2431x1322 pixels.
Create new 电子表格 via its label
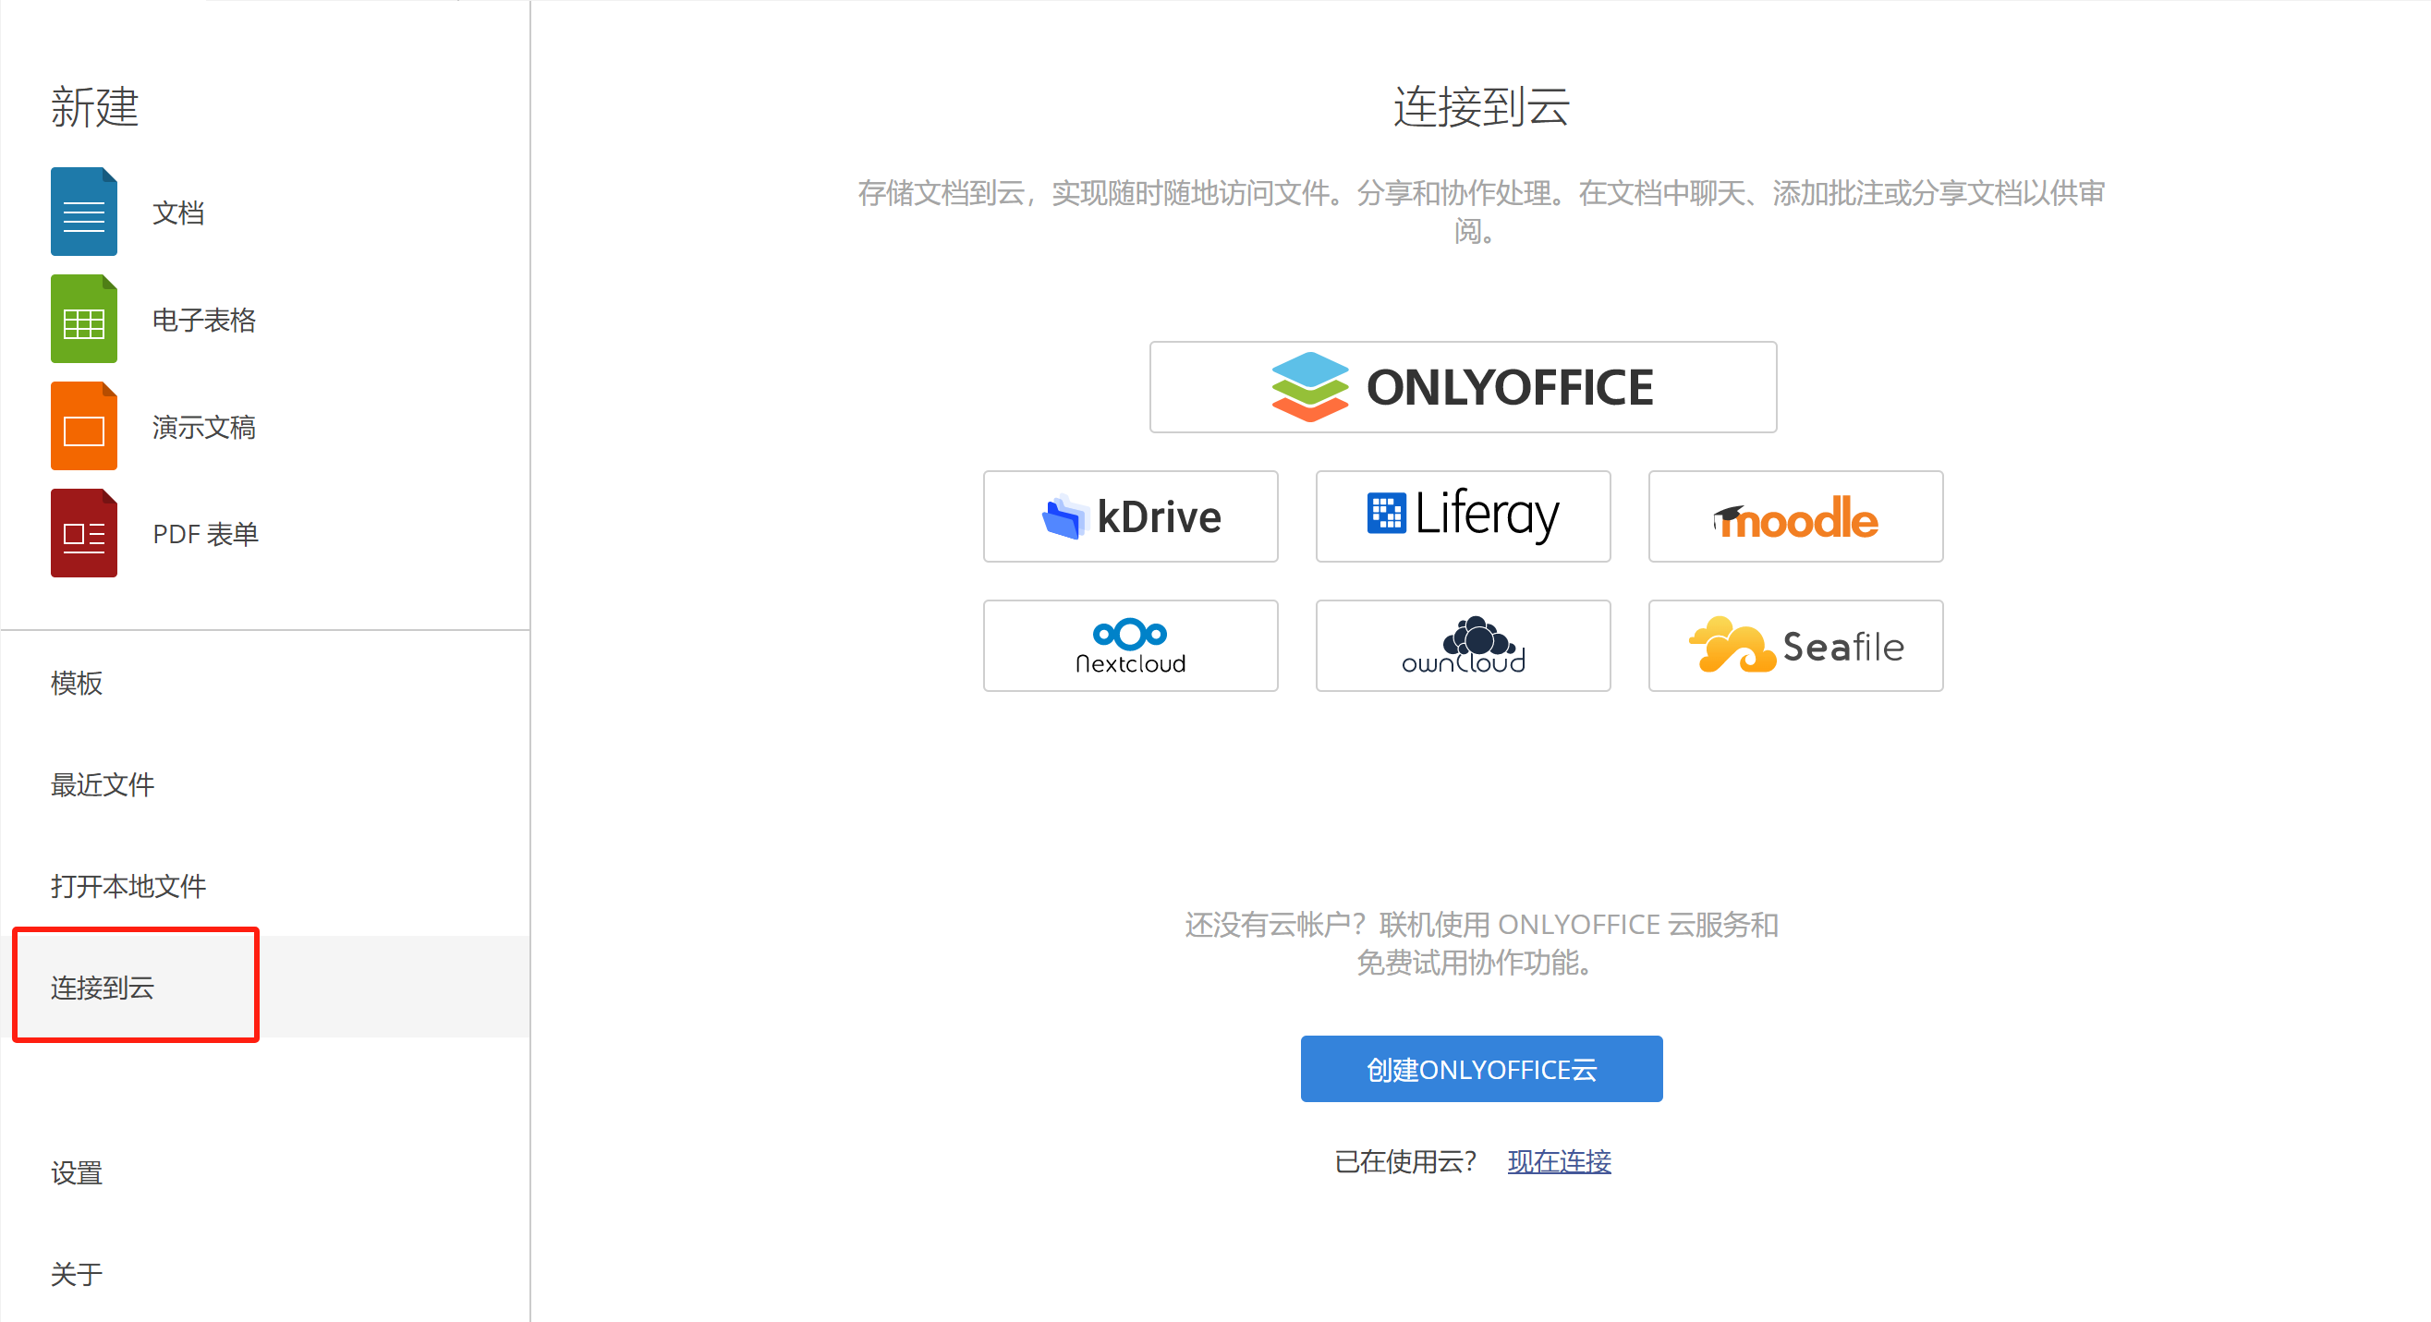[204, 320]
